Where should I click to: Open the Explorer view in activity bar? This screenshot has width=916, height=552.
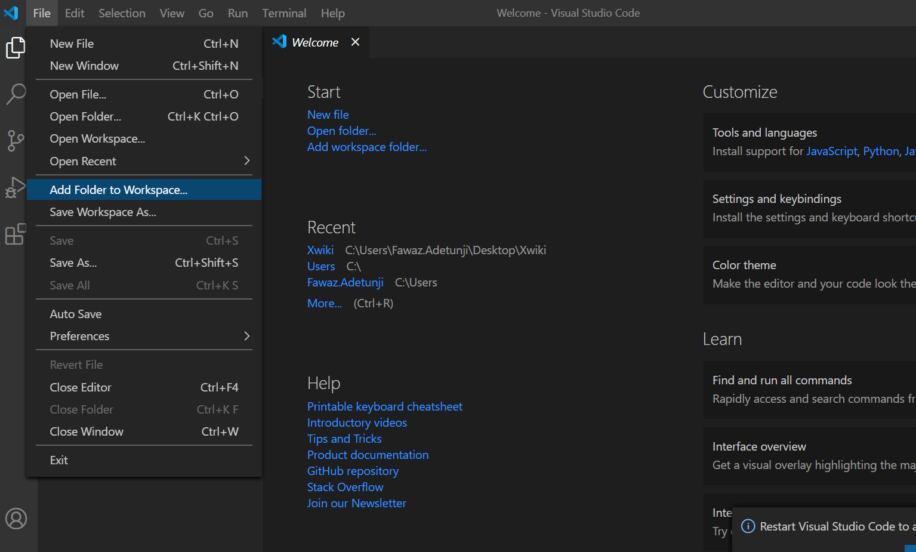pos(16,48)
